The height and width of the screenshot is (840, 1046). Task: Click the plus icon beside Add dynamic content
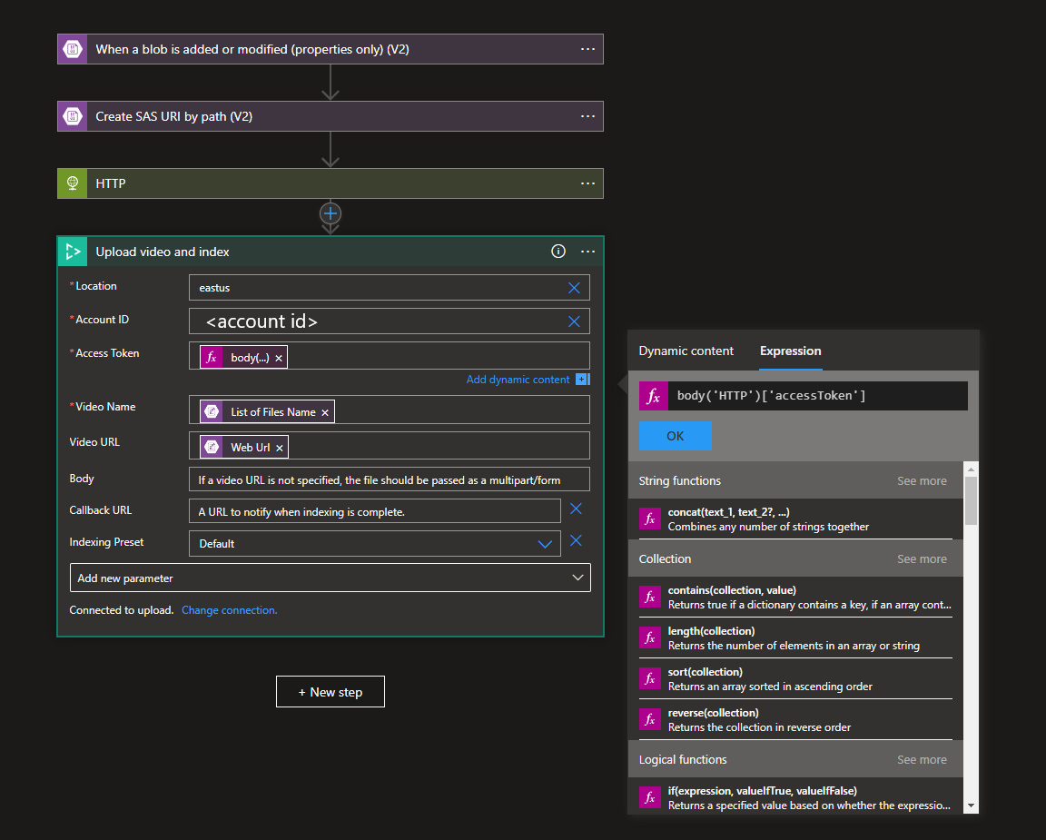582,379
